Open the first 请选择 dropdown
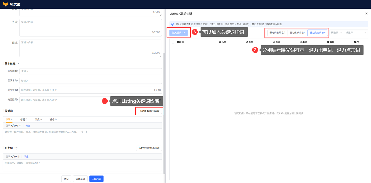Image resolution: width=371 pixels, height=183 pixels. point(337,33)
